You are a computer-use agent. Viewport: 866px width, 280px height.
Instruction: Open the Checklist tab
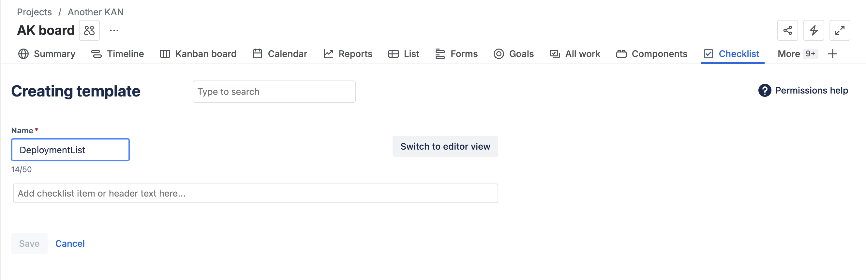732,54
